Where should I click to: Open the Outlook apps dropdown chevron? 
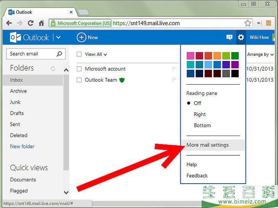click(58, 37)
